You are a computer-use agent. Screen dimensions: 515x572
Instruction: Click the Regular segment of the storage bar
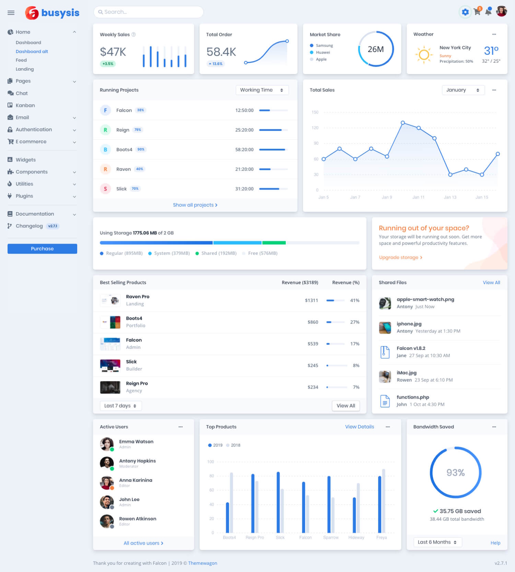156,243
